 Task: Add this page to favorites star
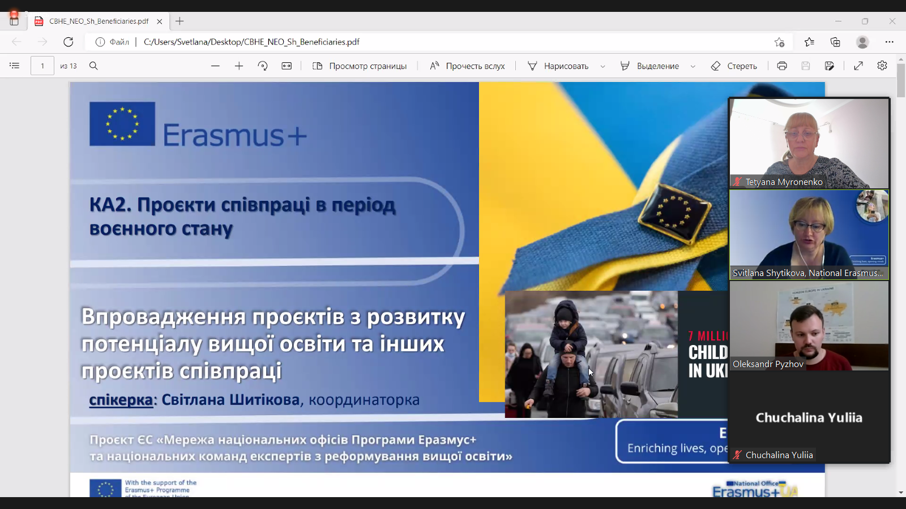[x=780, y=42]
